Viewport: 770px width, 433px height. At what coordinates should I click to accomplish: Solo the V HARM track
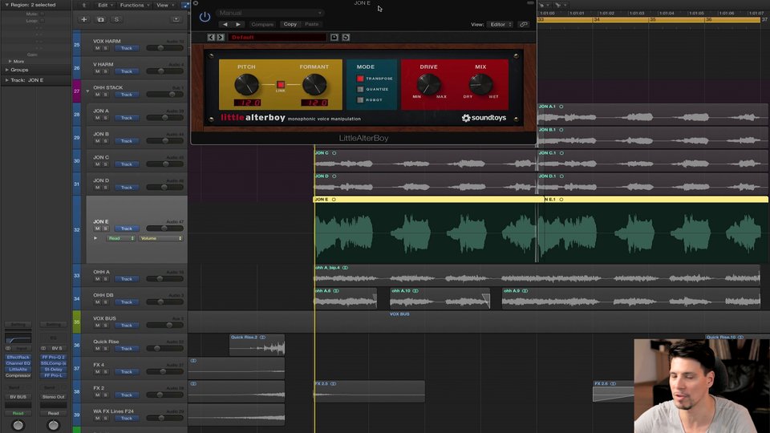point(105,71)
